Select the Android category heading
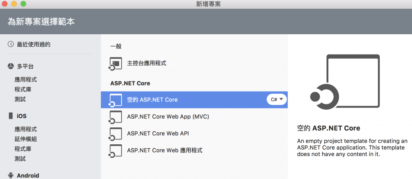Screen dimensions: 412x179 click(28, 176)
